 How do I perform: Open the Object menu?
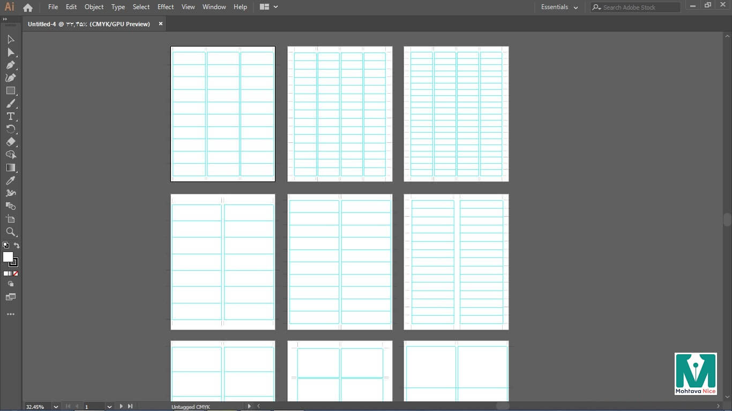coord(94,7)
